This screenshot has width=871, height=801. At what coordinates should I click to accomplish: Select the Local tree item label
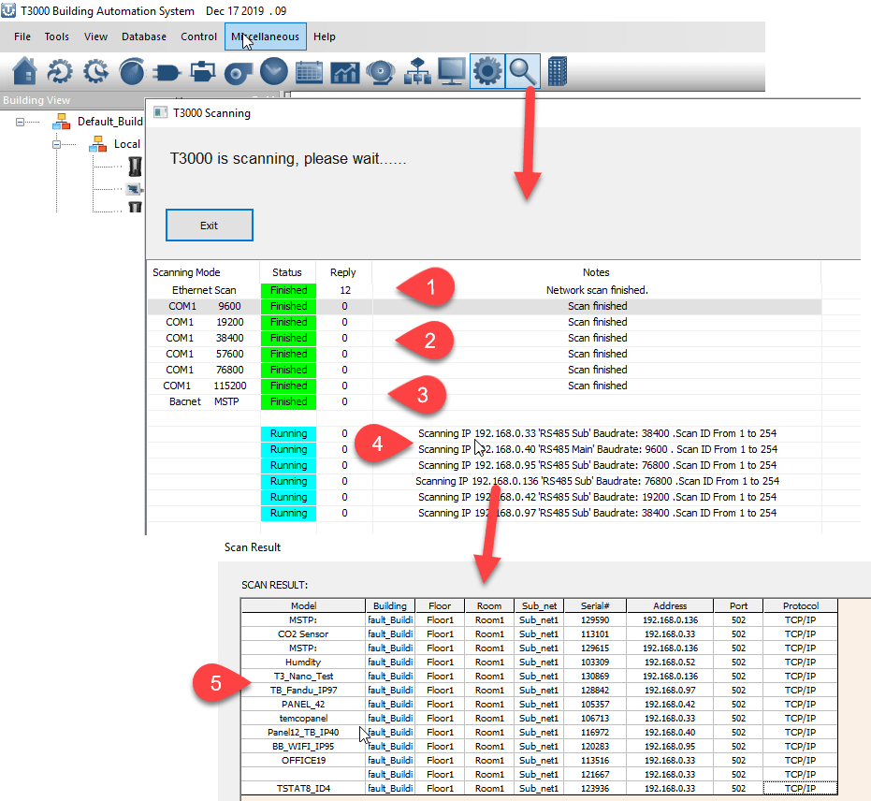click(126, 144)
